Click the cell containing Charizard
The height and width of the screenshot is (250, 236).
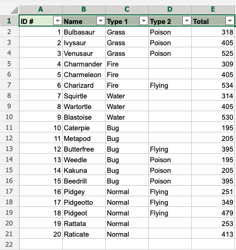(84, 85)
